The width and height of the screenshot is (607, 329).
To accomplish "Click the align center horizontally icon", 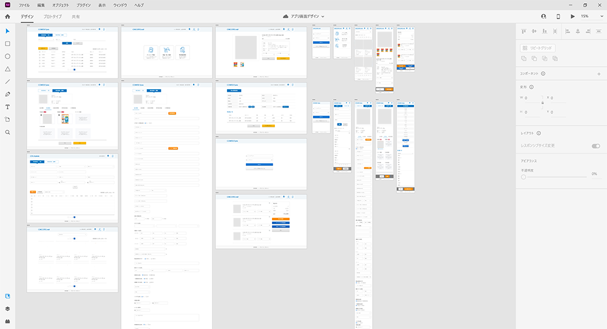I will 578,32.
